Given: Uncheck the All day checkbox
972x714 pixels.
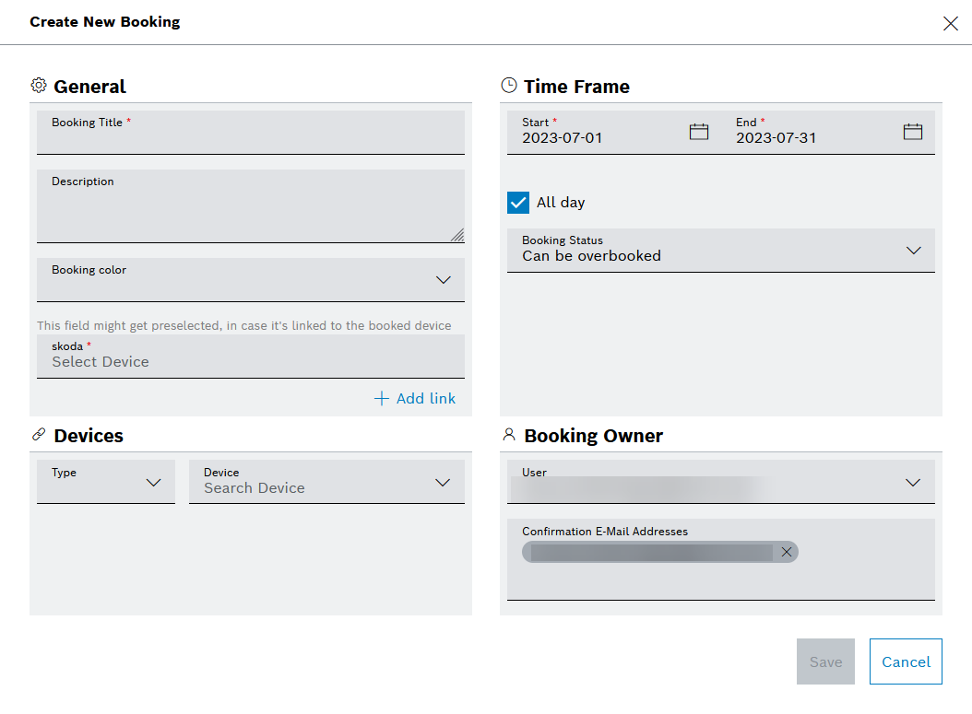Looking at the screenshot, I should 518,203.
